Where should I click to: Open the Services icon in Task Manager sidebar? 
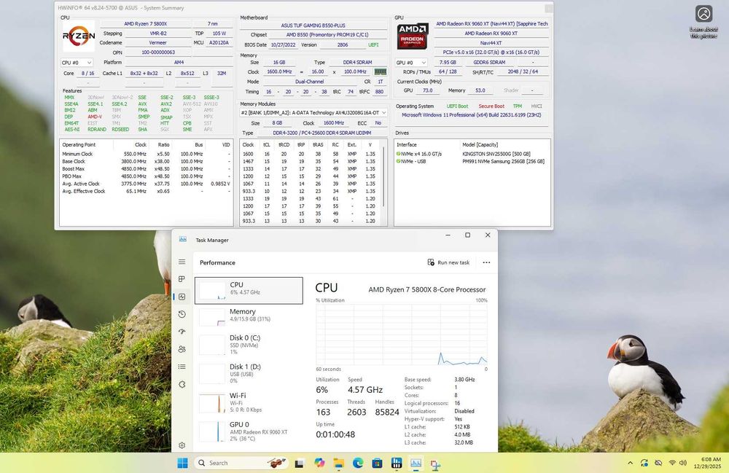[x=182, y=384]
